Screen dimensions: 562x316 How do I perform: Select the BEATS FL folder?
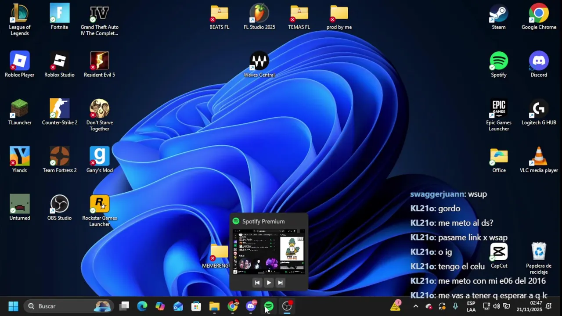219,17
